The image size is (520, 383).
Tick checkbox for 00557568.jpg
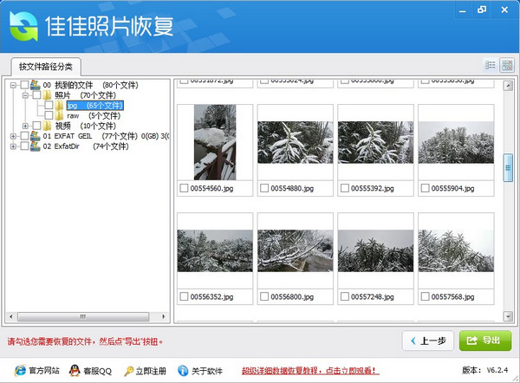[425, 296]
